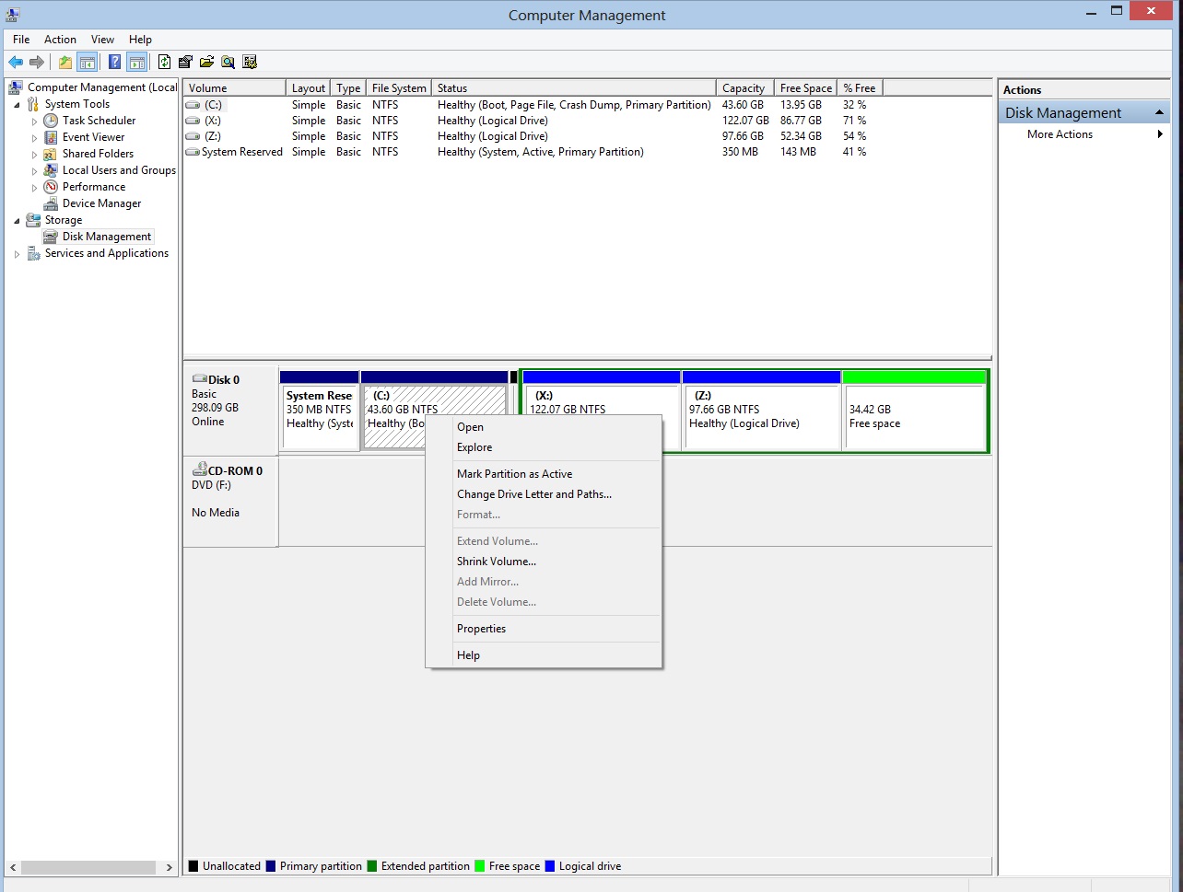Click the Event Viewer tree icon
The height and width of the screenshot is (892, 1183).
52,137
